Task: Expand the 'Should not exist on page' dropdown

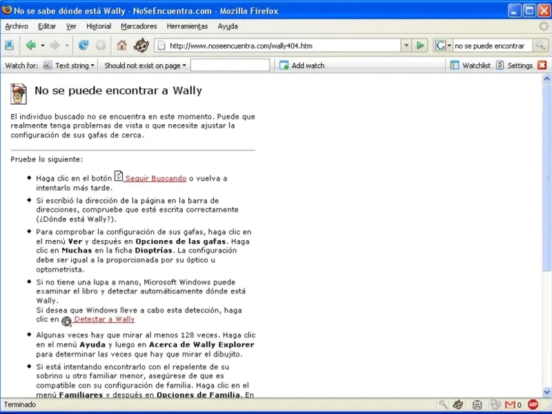Action: pos(145,66)
